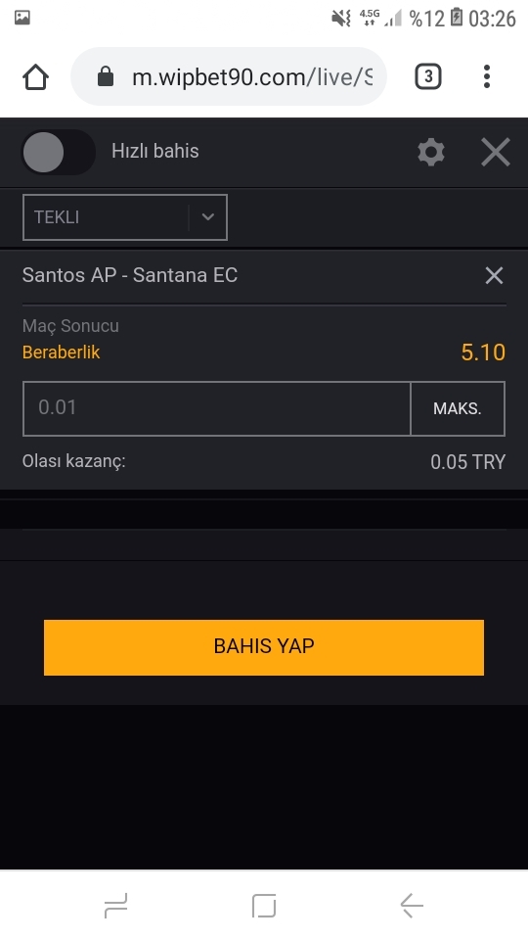Click the chevron in TEKLI selector
This screenshot has height=940, width=528.
(207, 217)
